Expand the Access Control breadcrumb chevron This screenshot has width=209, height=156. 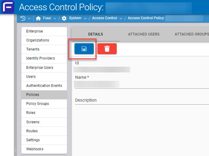[121, 18]
